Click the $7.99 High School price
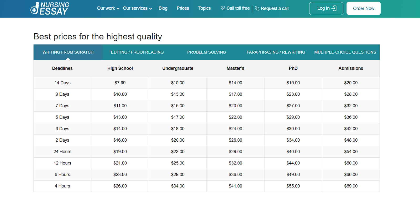420x204 pixels. coord(120,83)
